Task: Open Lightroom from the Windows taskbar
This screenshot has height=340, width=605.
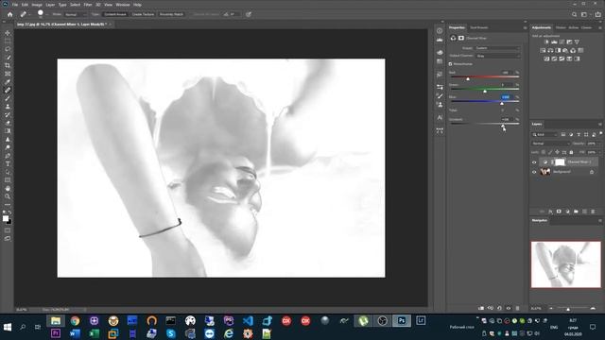Action: pyautogui.click(x=421, y=321)
